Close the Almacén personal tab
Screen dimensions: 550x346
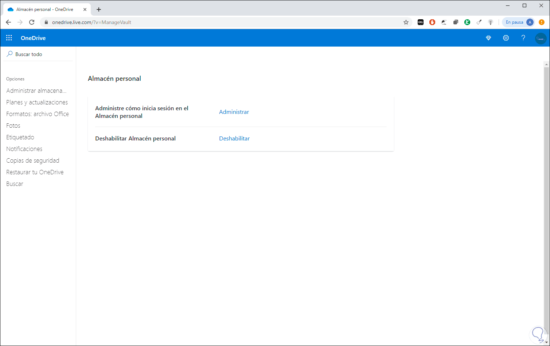click(x=85, y=9)
